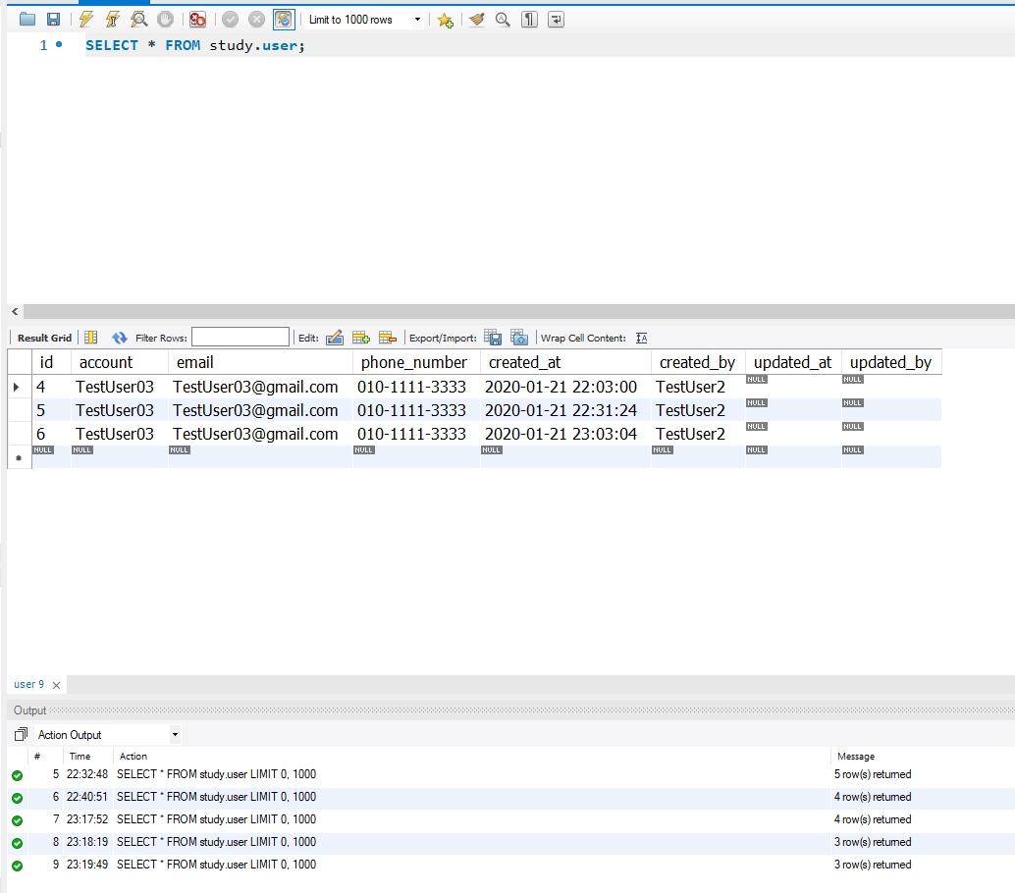Edit current row pencil icon
The image size is (1015, 893).
[x=335, y=338]
